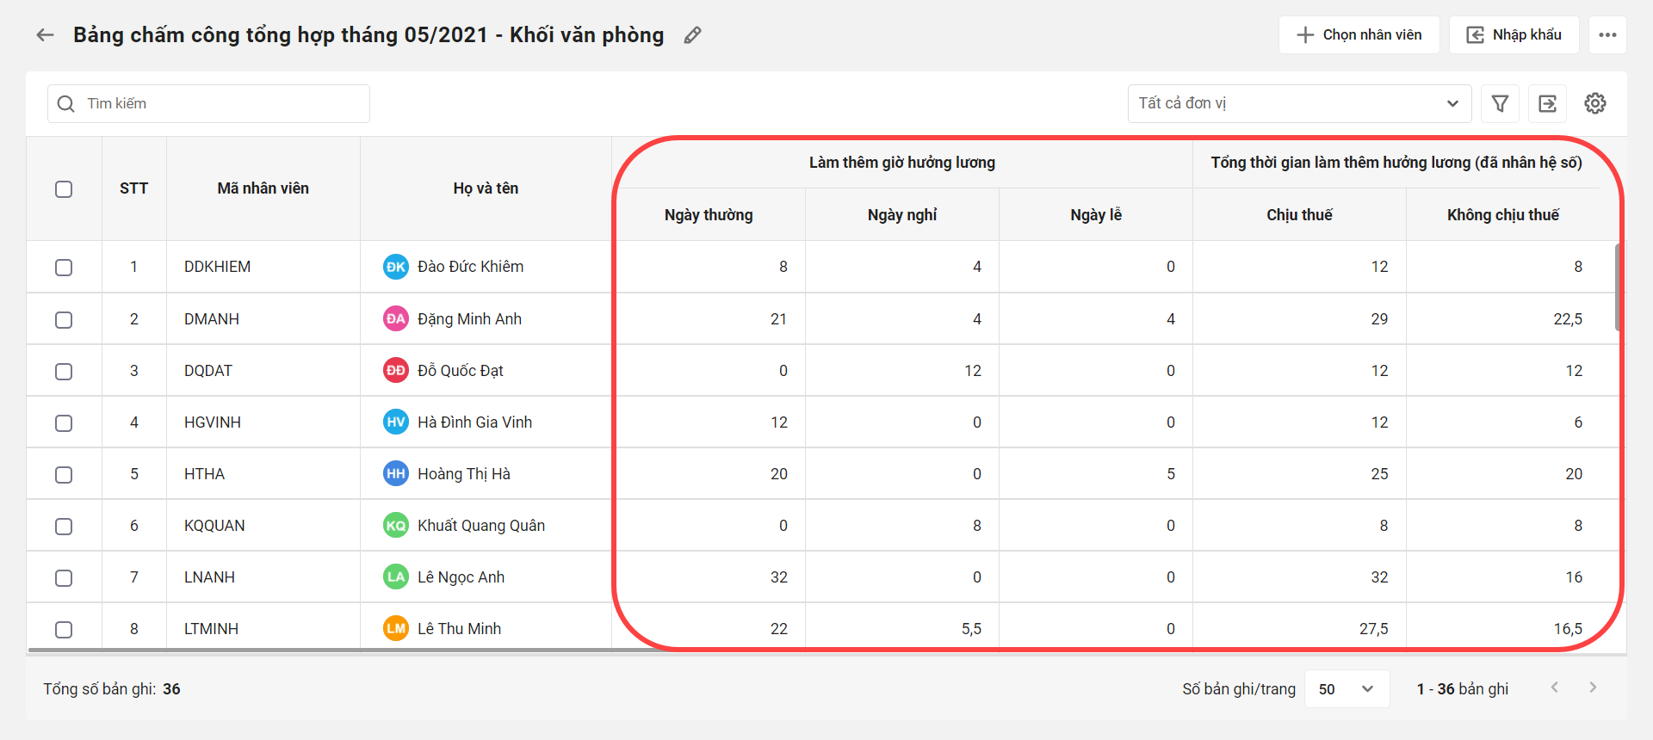Click the Nhập khẩu button
Viewport: 1653px width, 740px height.
1514,35
